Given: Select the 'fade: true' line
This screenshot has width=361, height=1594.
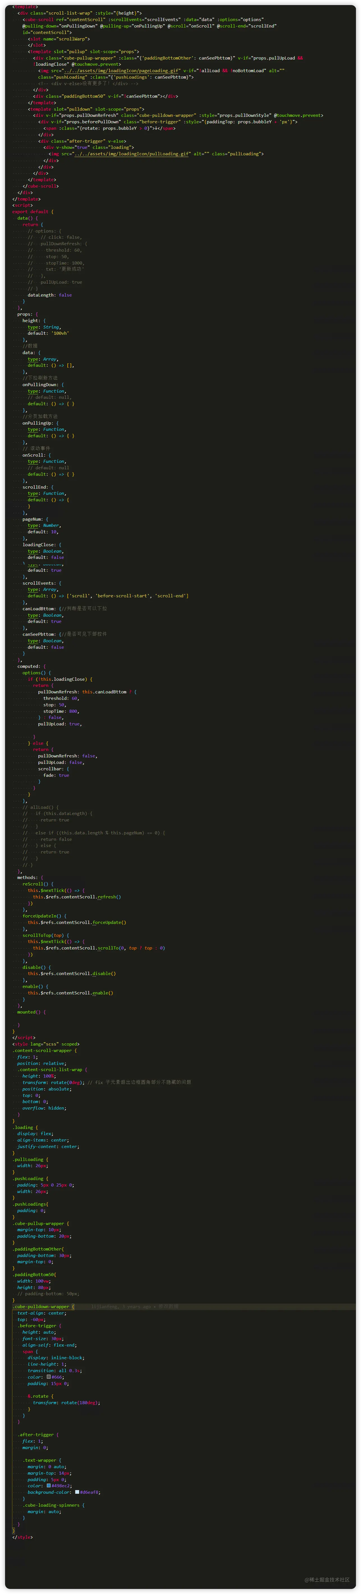Looking at the screenshot, I should pyautogui.click(x=56, y=775).
